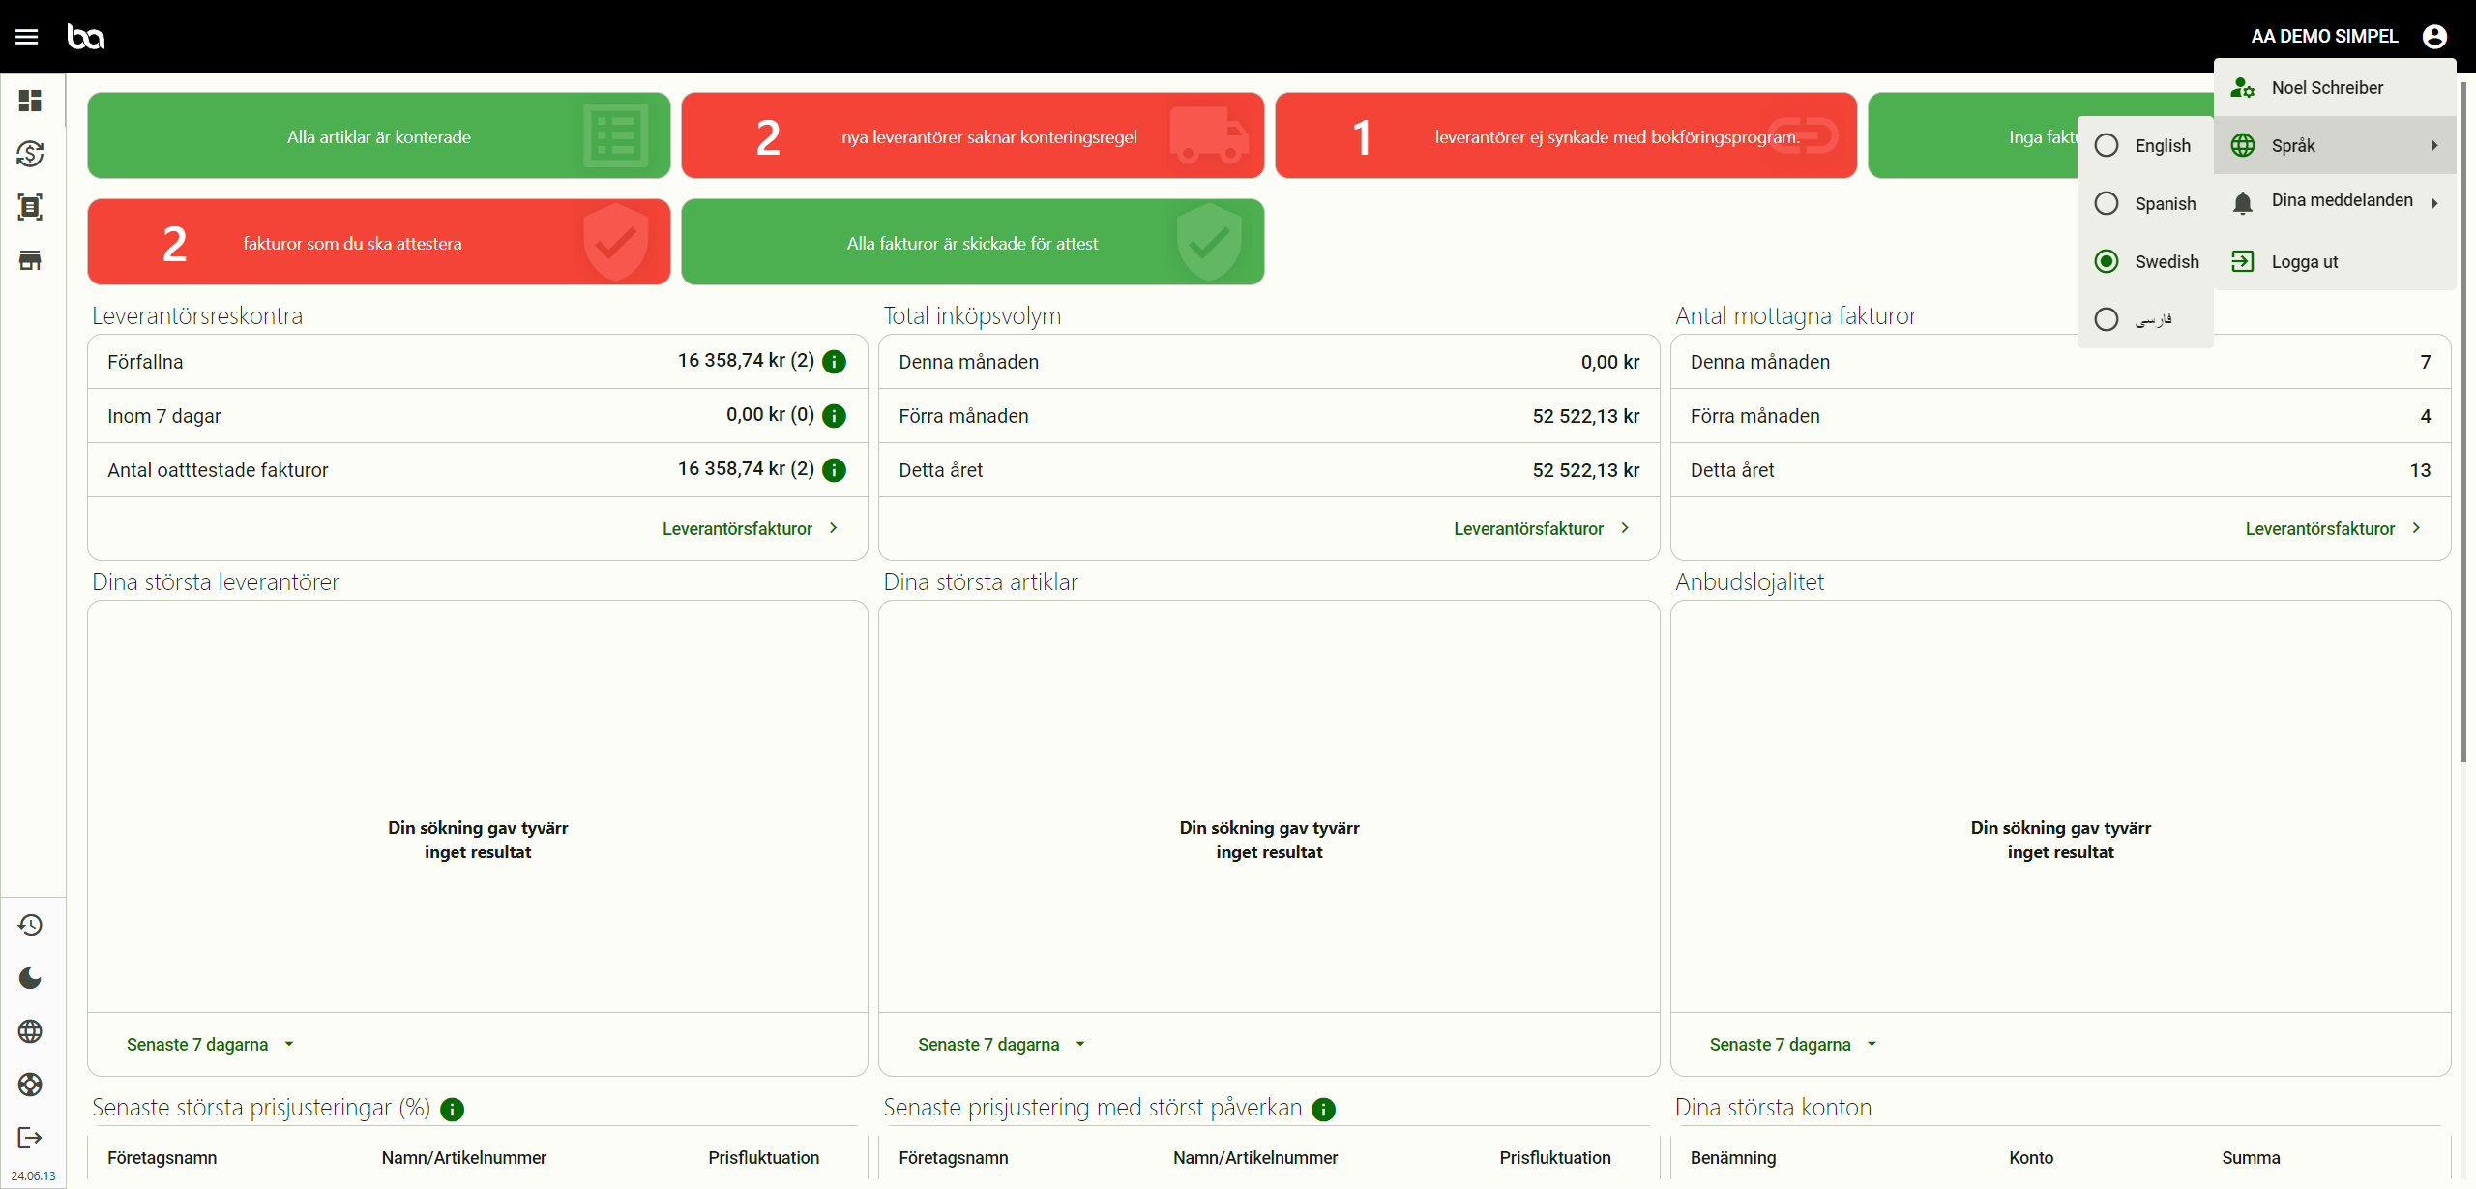Select the Persian language radio option
Image resolution: width=2476 pixels, height=1189 pixels.
[x=2107, y=319]
